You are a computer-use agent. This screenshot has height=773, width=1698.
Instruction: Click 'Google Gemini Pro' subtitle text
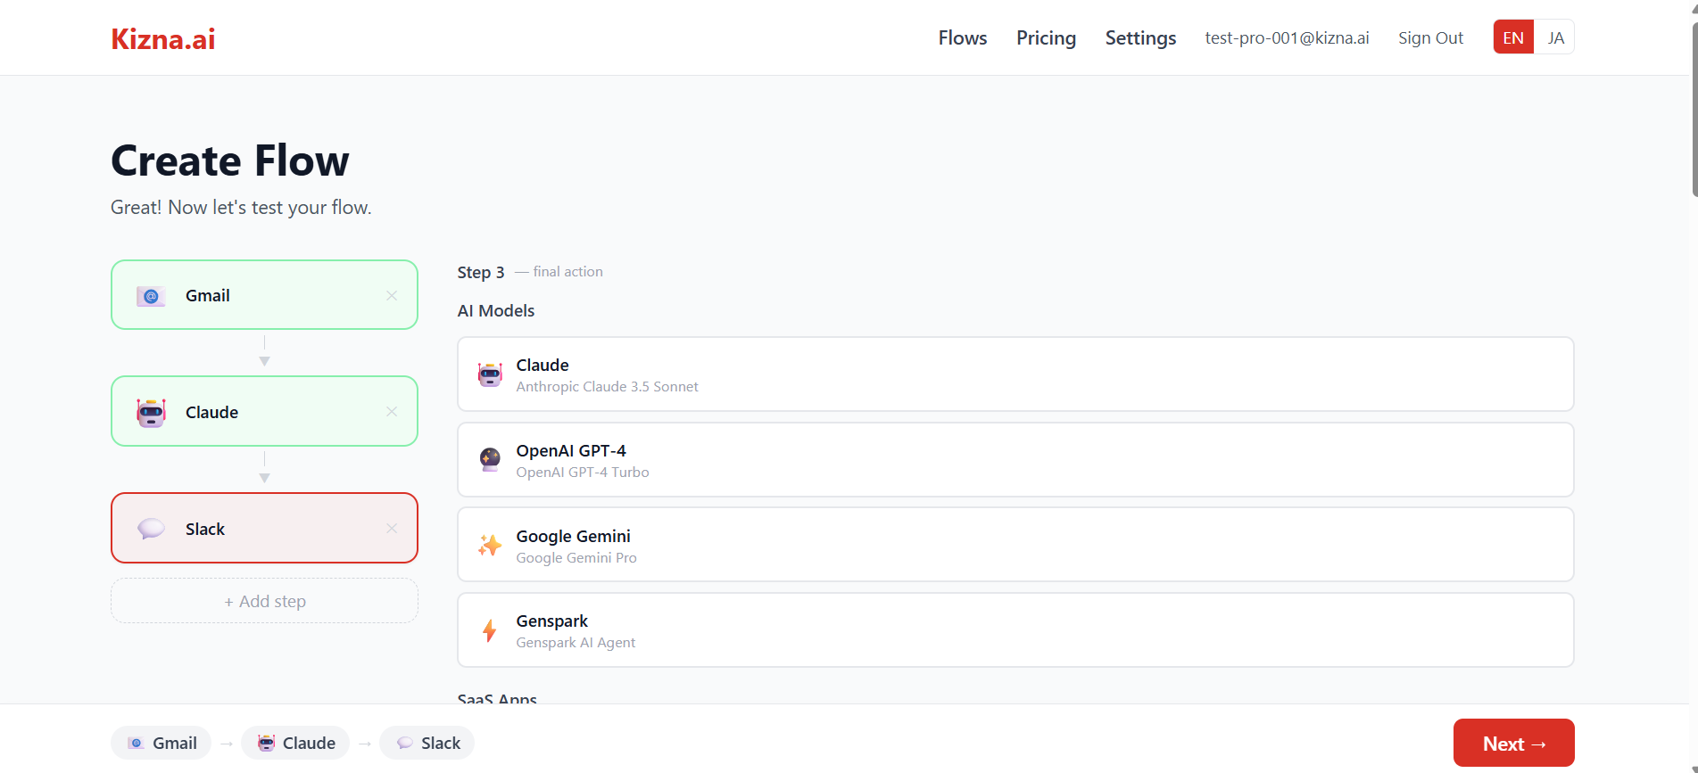coord(576,557)
